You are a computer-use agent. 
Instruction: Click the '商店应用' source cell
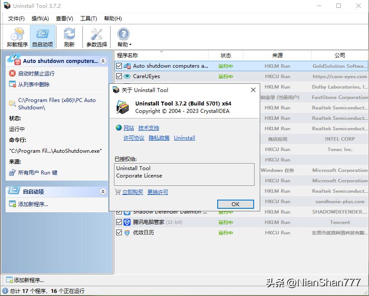[278, 139]
